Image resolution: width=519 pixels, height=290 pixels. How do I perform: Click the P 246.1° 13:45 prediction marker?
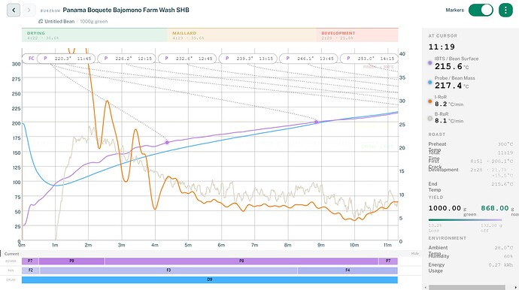308,59
